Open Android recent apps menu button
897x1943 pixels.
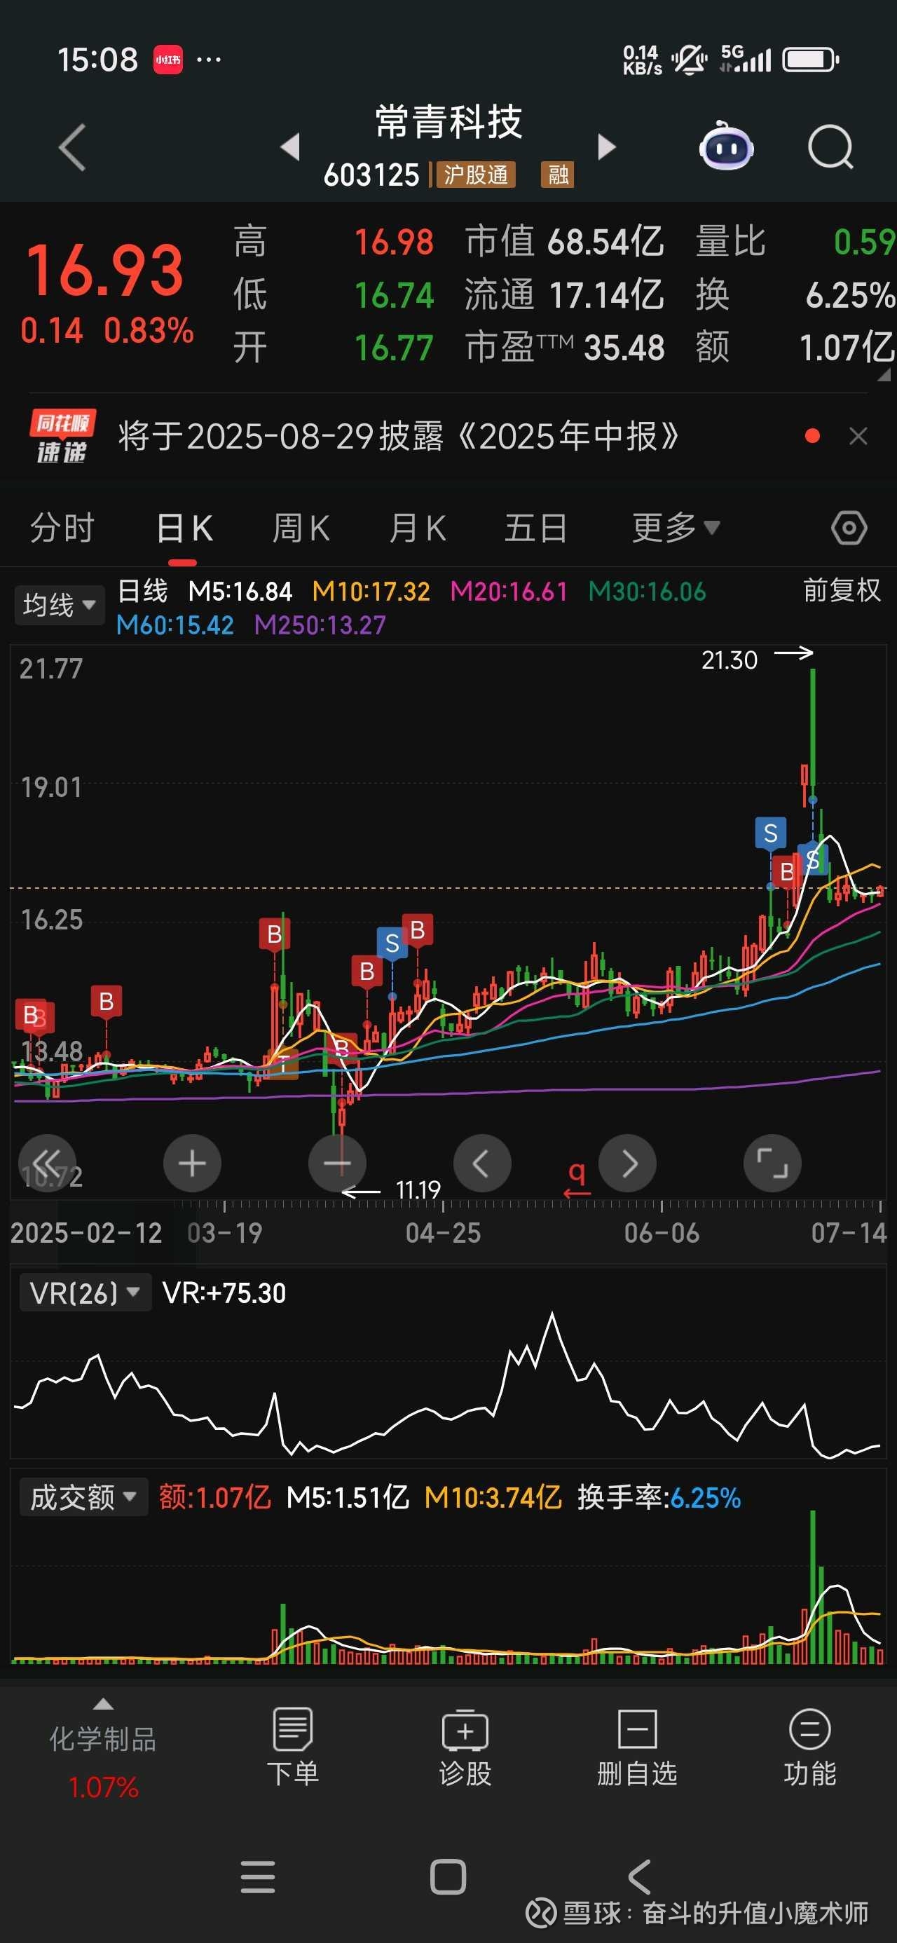pyautogui.click(x=257, y=1876)
